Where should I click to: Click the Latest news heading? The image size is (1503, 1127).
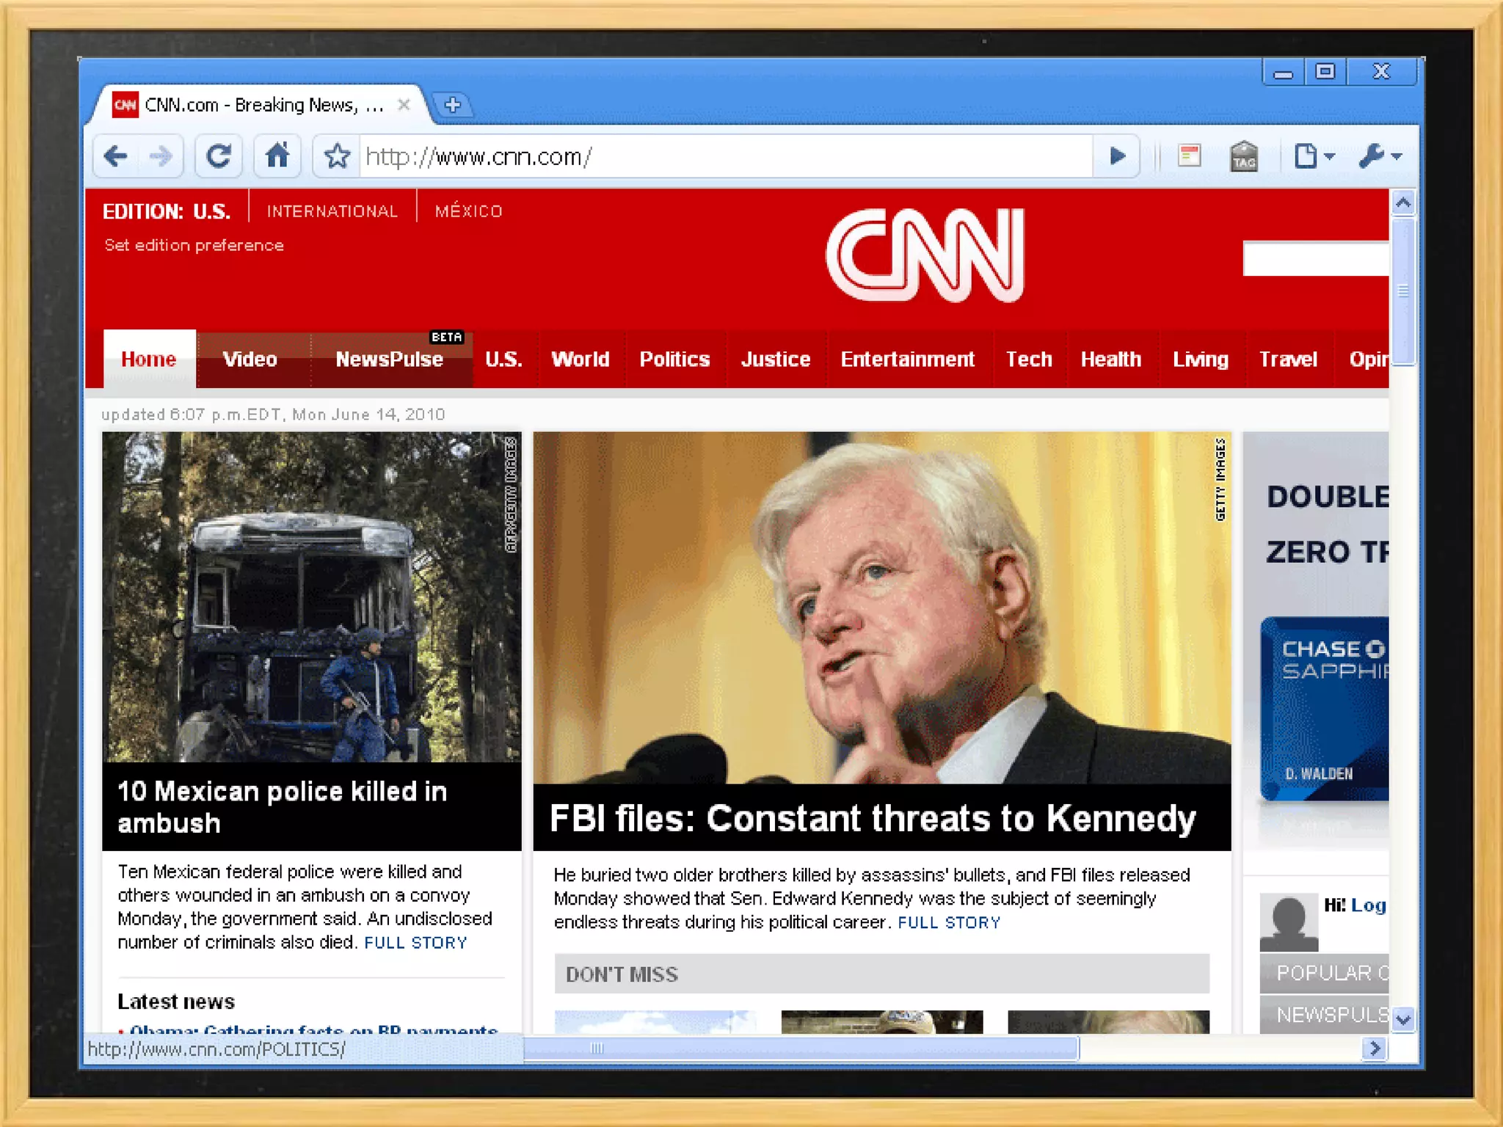point(176,1002)
